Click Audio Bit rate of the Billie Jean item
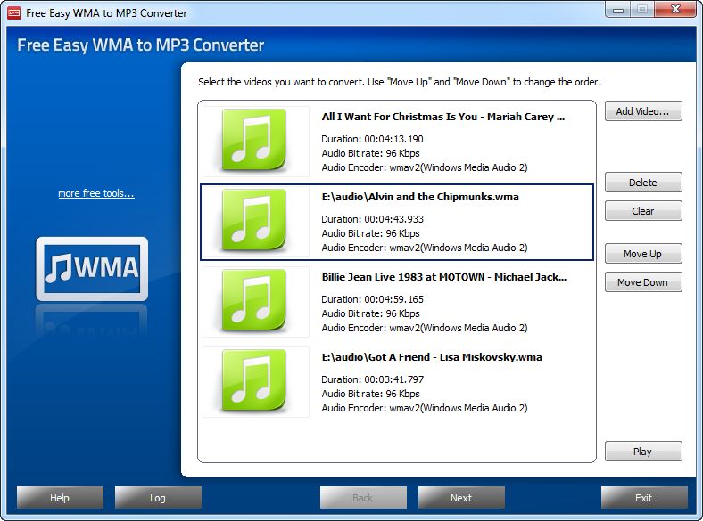This screenshot has width=703, height=521. point(370,313)
